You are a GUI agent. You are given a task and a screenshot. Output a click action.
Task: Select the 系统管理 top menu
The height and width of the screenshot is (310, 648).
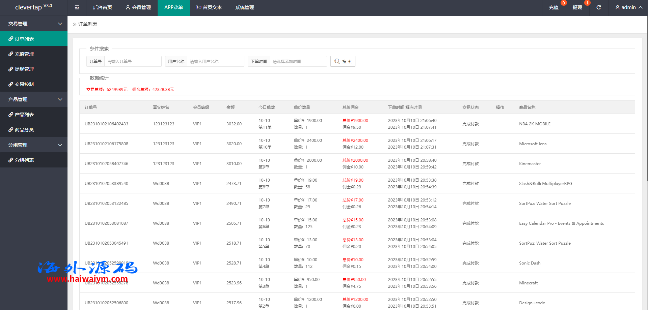coord(245,7)
